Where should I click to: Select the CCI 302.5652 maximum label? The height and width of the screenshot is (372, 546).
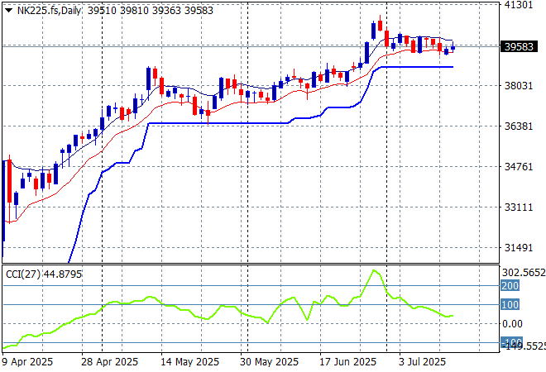pyautogui.click(x=524, y=273)
